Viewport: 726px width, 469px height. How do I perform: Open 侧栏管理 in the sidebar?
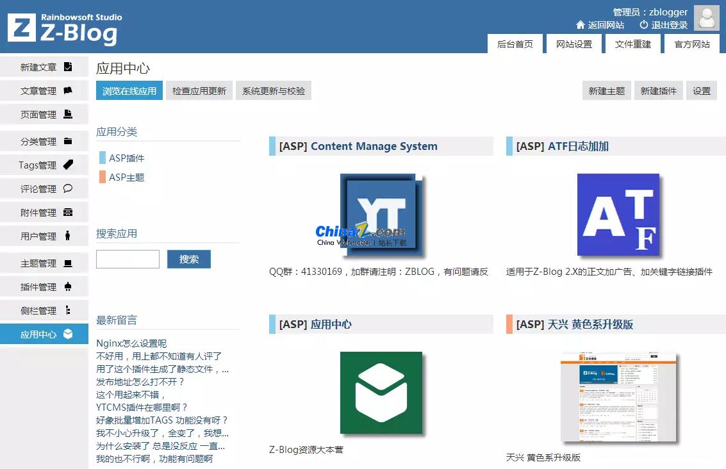44,310
